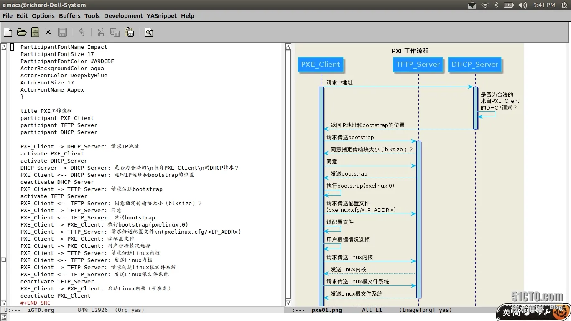Click the scroll-down arrow of the iGTD.org pane
The width and height of the screenshot is (571, 321).
pyautogui.click(x=4, y=303)
